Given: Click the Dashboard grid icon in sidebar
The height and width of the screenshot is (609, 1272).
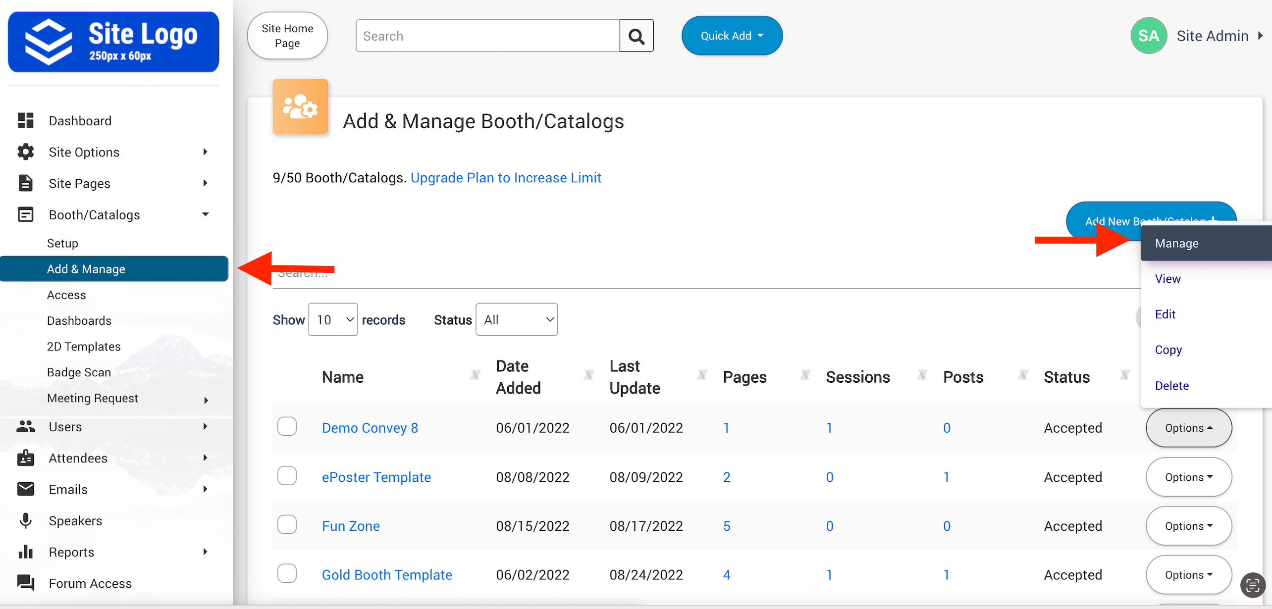Looking at the screenshot, I should [26, 120].
